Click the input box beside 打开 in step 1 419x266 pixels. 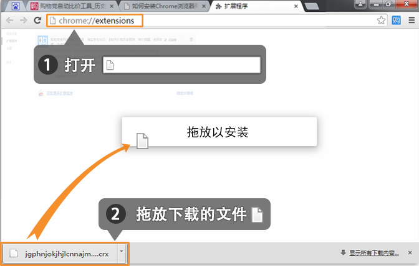pyautogui.click(x=181, y=65)
